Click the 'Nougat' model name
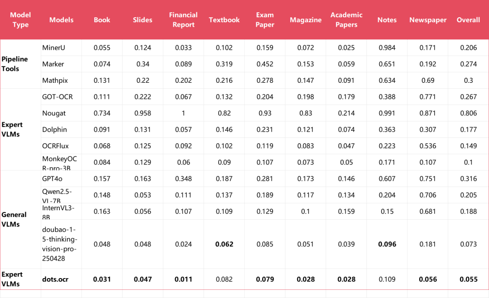The image size is (489, 298). tap(54, 113)
